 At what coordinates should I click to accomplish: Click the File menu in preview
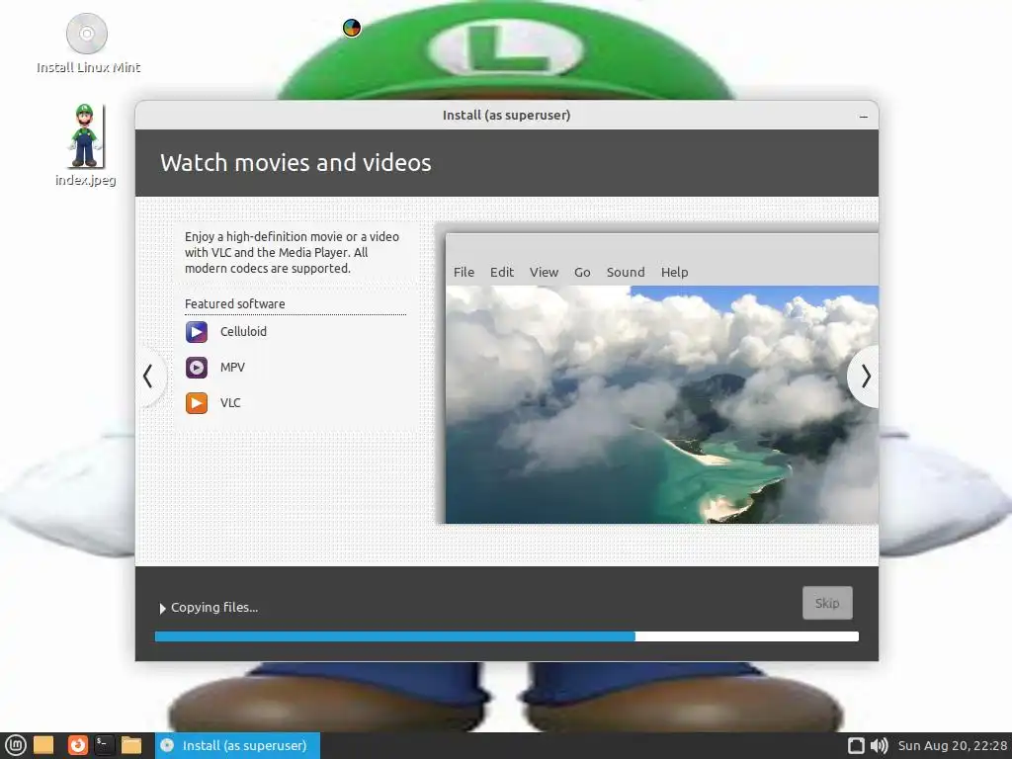tap(464, 273)
